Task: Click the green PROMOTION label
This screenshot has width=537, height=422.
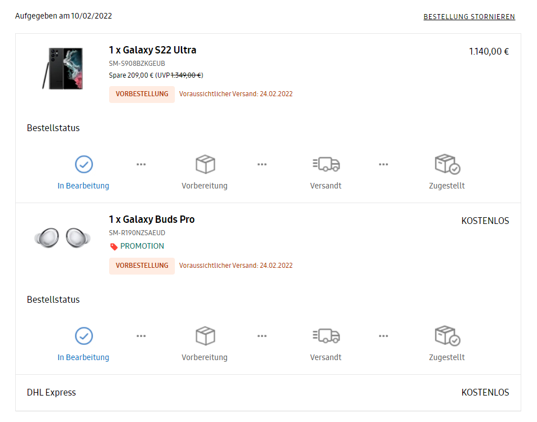Action: coord(142,246)
